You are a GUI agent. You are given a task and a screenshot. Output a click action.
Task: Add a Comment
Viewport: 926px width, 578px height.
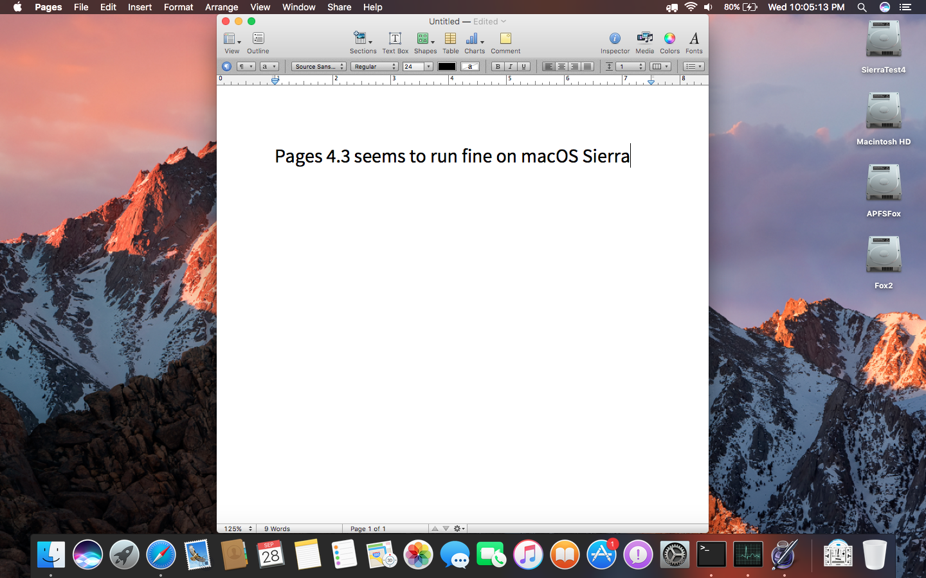tap(505, 43)
